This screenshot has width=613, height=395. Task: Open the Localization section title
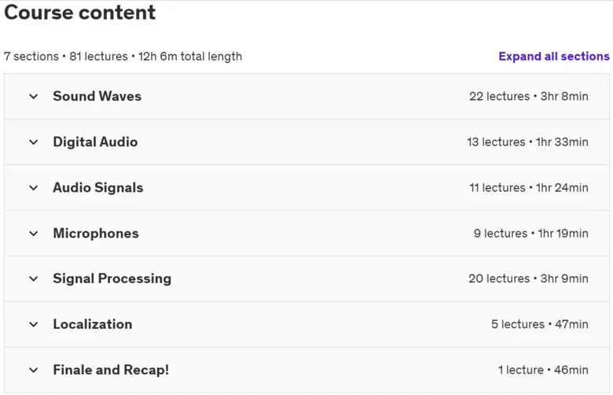[x=93, y=324]
